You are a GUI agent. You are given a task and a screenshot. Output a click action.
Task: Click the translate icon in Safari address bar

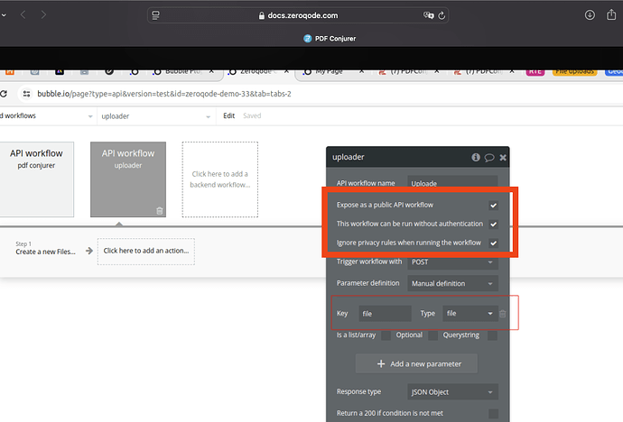pyautogui.click(x=429, y=15)
